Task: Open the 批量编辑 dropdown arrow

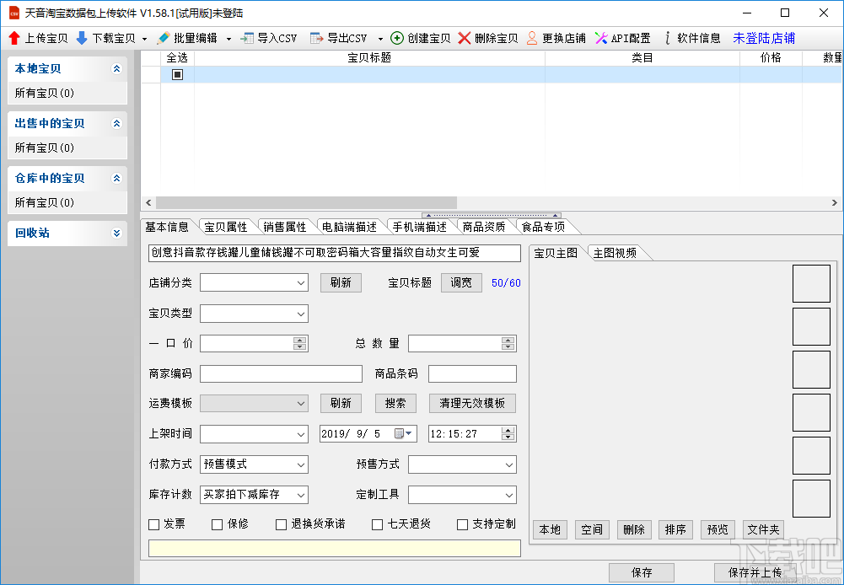Action: [228, 39]
